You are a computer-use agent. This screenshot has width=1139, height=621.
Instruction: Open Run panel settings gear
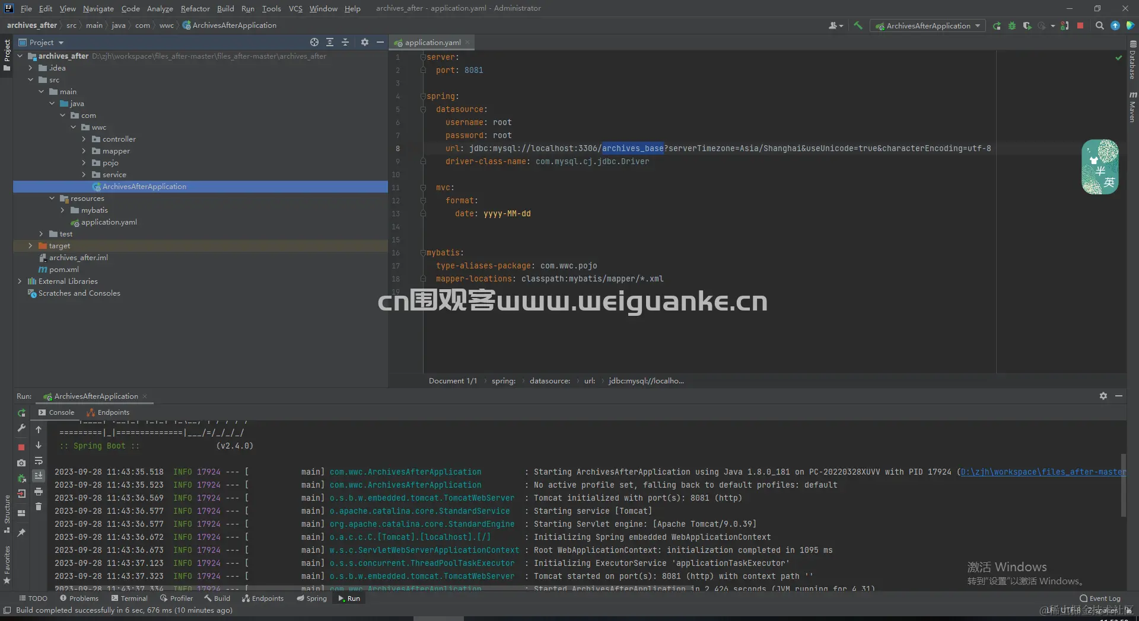(1103, 396)
